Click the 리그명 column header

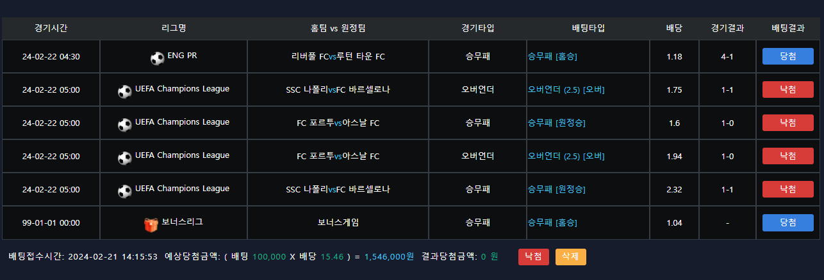click(x=174, y=28)
